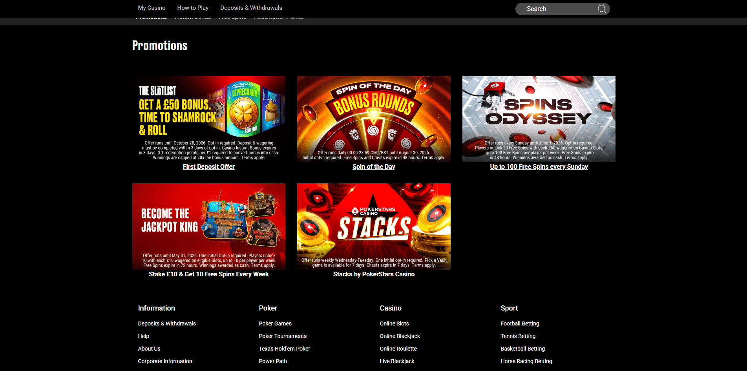This screenshot has height=371, width=747.
Task: Open Deposits & Withdrawals from top navigation
Action: click(251, 8)
